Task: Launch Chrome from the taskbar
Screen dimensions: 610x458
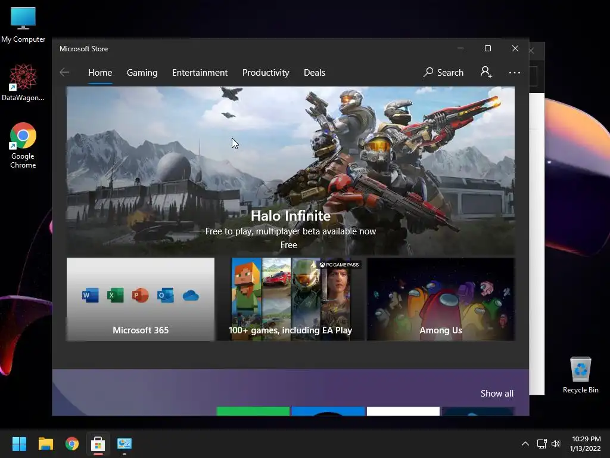Action: (x=72, y=444)
